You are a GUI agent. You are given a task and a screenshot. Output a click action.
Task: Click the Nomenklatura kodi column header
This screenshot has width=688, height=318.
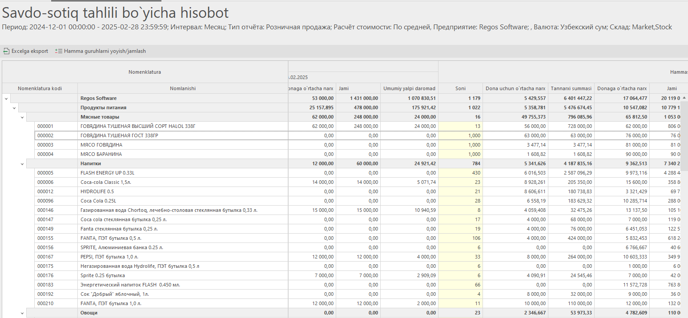[40, 88]
